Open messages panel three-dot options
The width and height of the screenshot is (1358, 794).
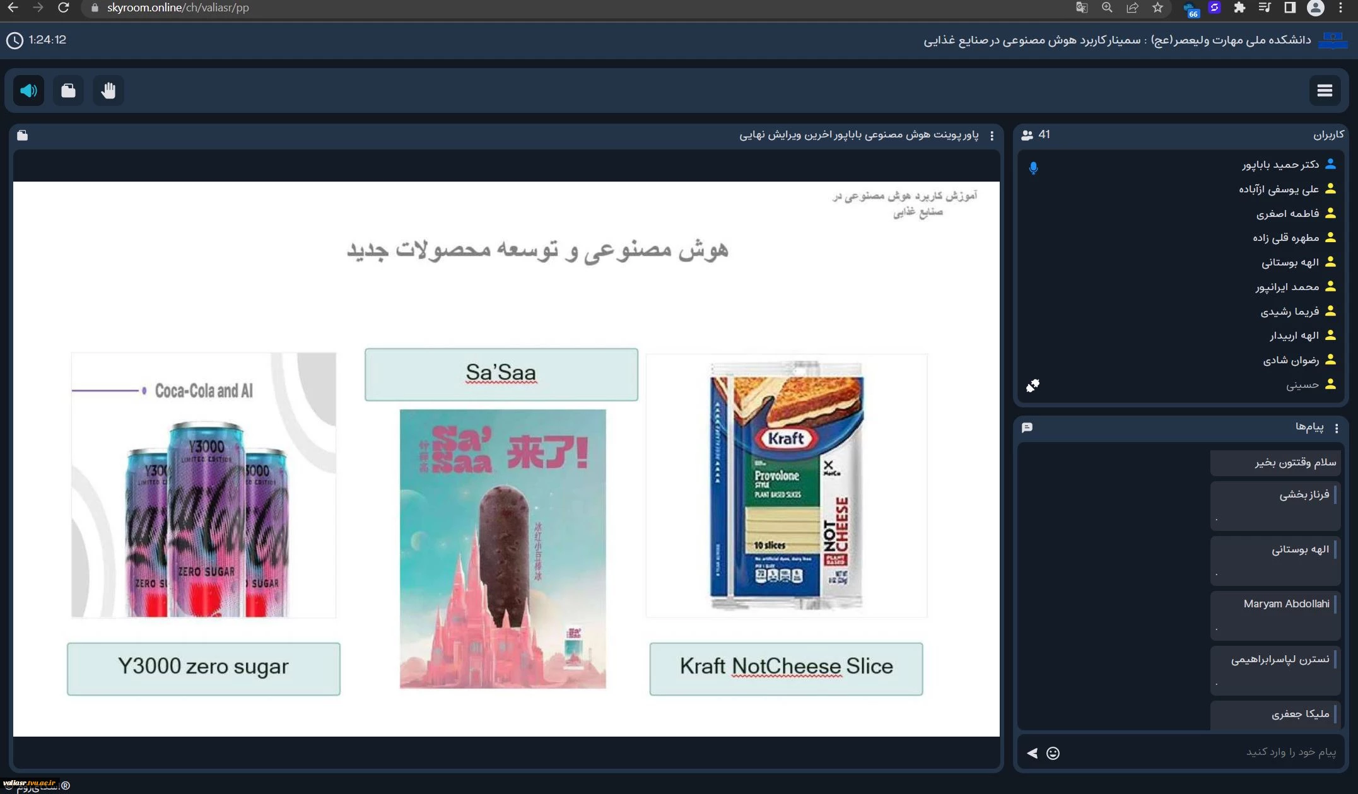[1337, 428]
